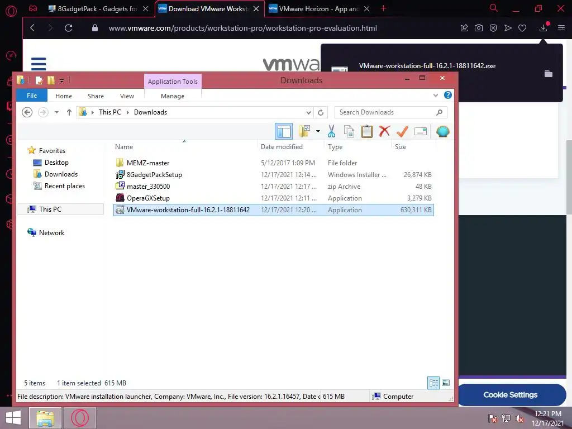Sort files by the Size column header
This screenshot has width=572, height=429.
click(x=400, y=147)
